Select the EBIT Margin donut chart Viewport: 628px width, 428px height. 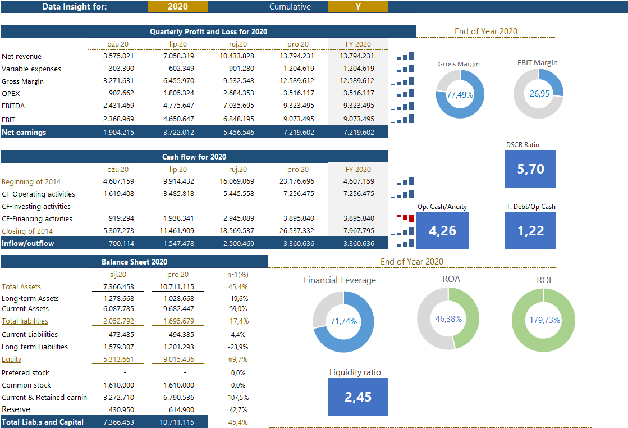coord(538,94)
